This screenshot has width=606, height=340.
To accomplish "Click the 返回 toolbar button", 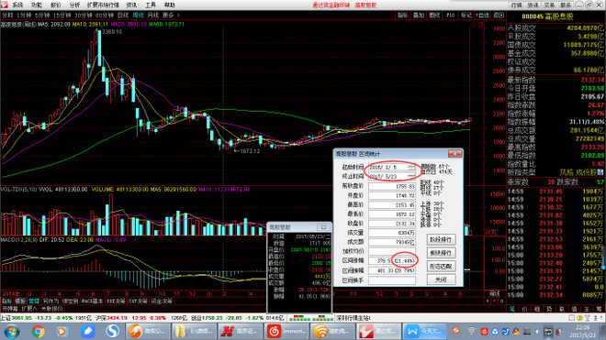I will coord(499,15).
